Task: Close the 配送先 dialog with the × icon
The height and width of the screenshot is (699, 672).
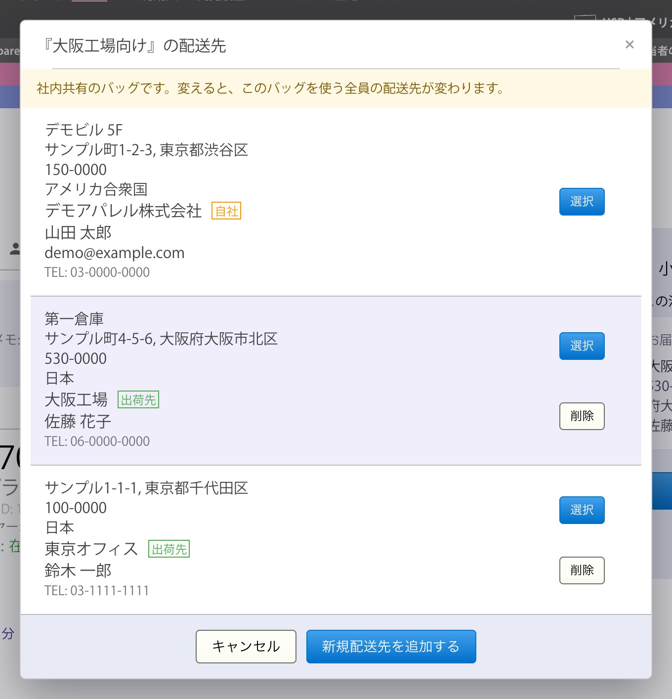Action: coord(630,44)
